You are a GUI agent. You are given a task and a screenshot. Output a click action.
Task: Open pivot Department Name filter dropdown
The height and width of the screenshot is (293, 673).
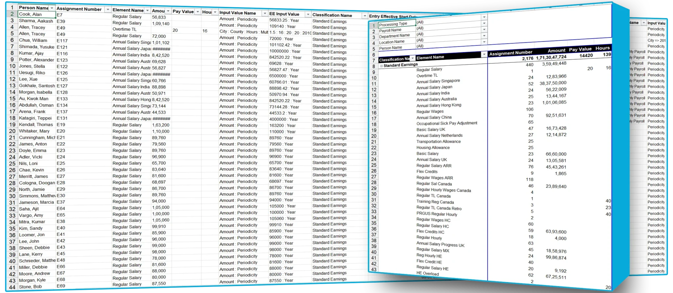[x=484, y=36]
